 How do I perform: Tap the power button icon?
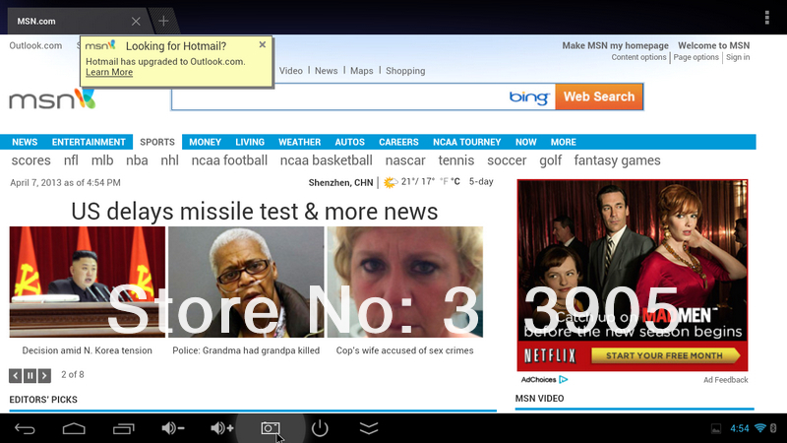pos(320,428)
